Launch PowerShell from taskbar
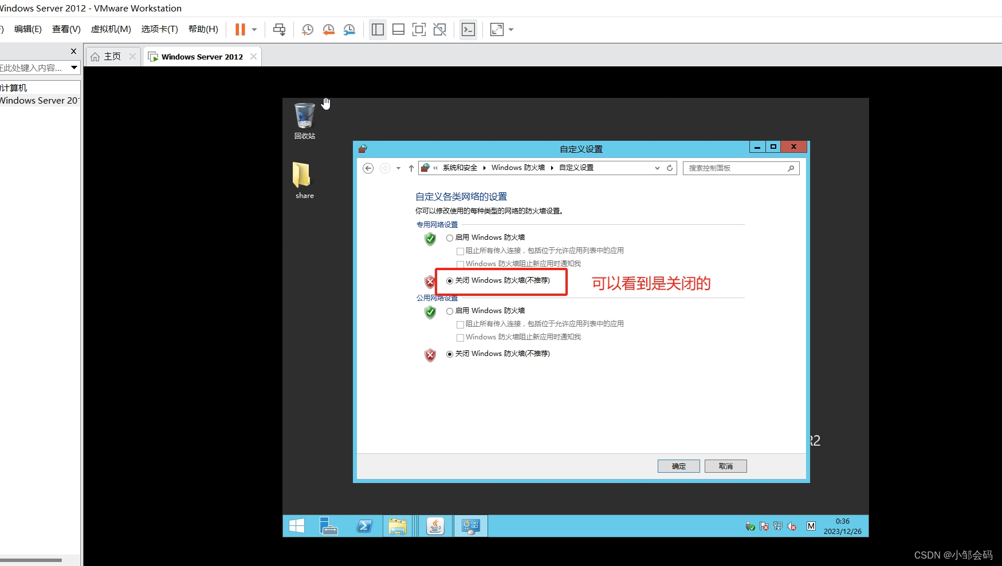Image resolution: width=1002 pixels, height=566 pixels. [364, 526]
